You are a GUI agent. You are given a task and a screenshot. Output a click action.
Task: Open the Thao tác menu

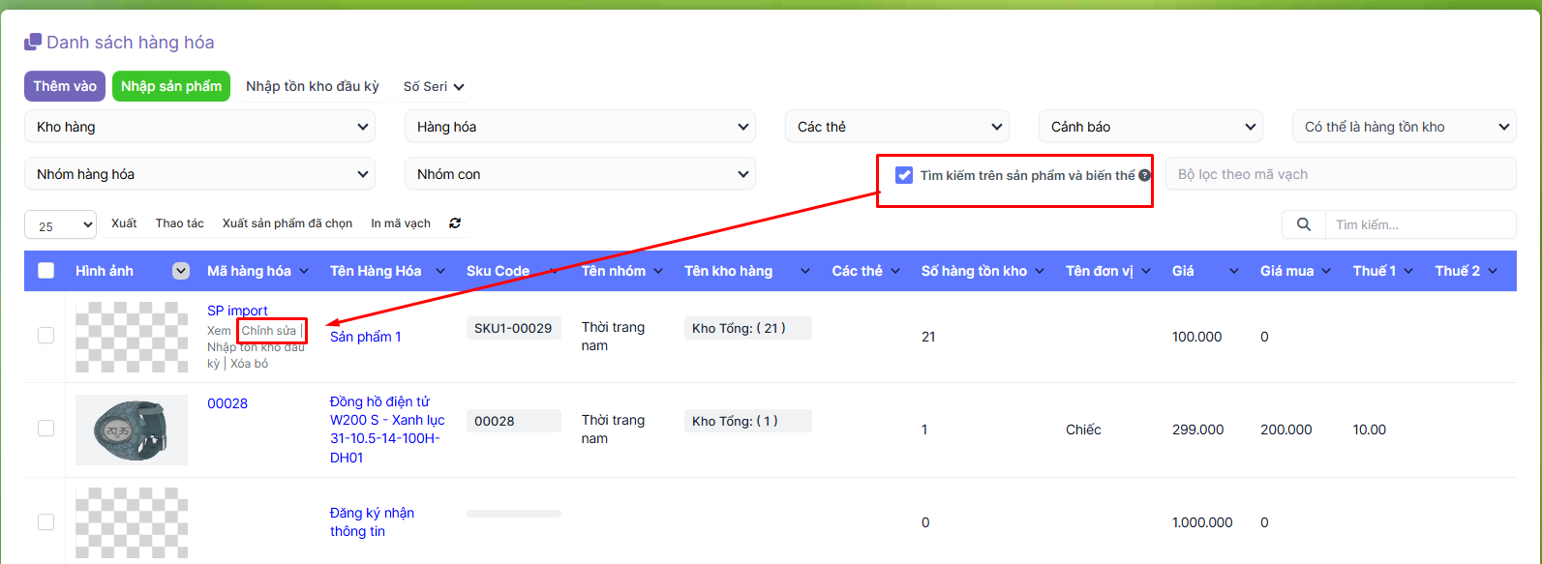[179, 223]
